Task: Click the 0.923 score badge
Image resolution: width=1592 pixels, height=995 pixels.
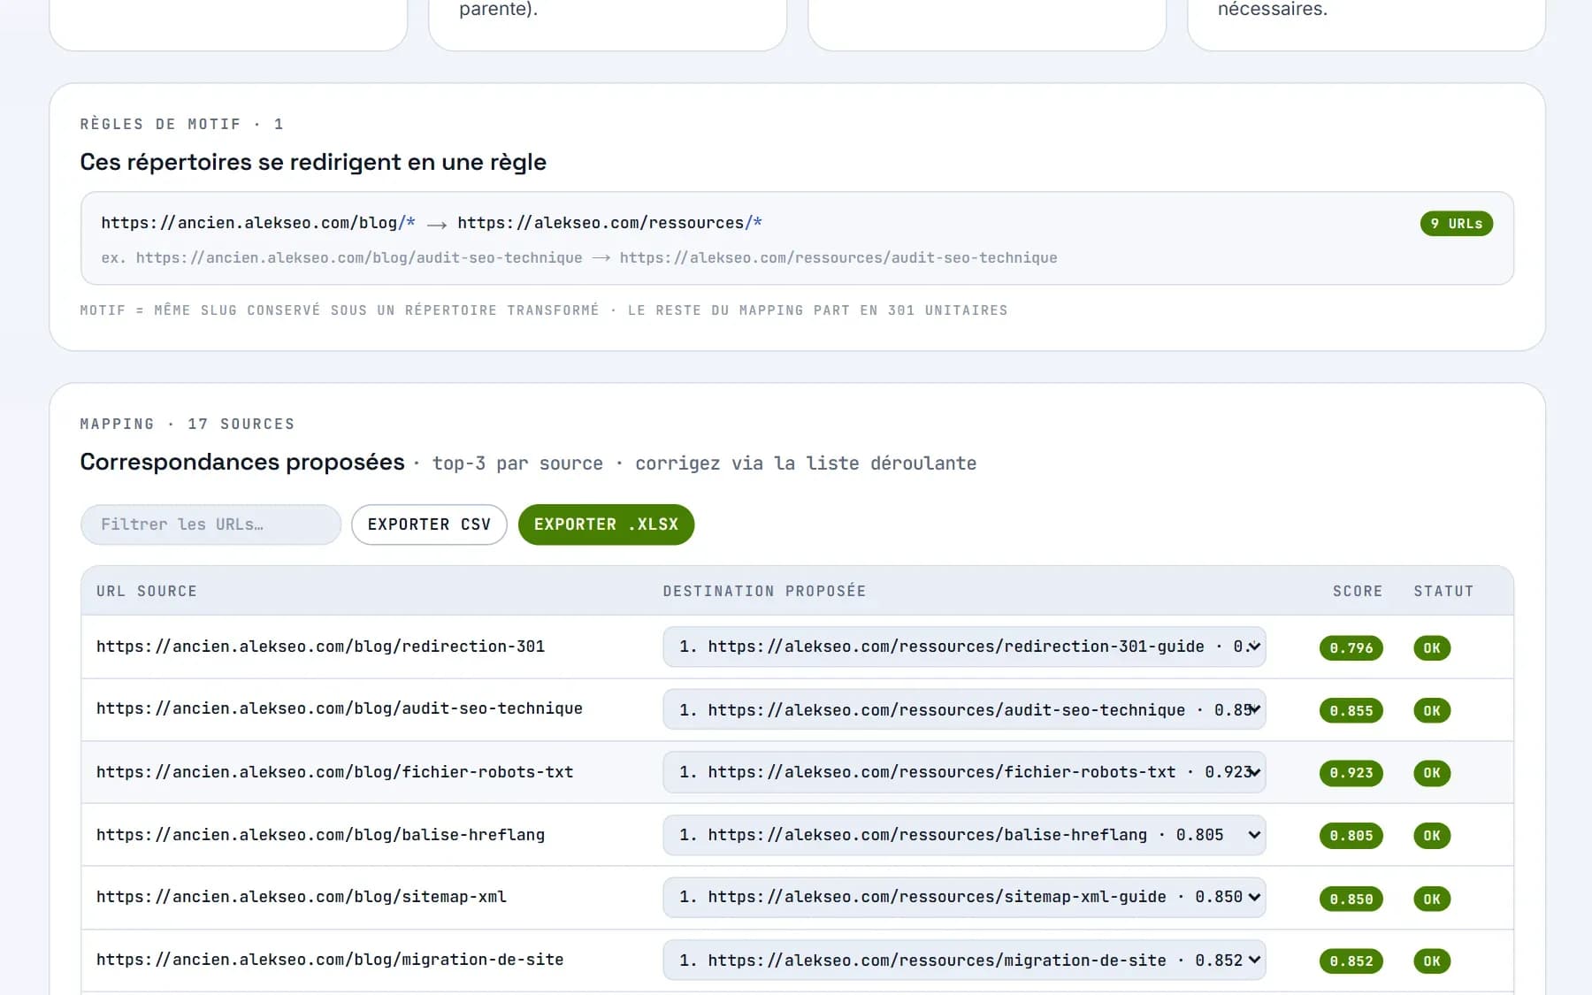Action: (1351, 773)
